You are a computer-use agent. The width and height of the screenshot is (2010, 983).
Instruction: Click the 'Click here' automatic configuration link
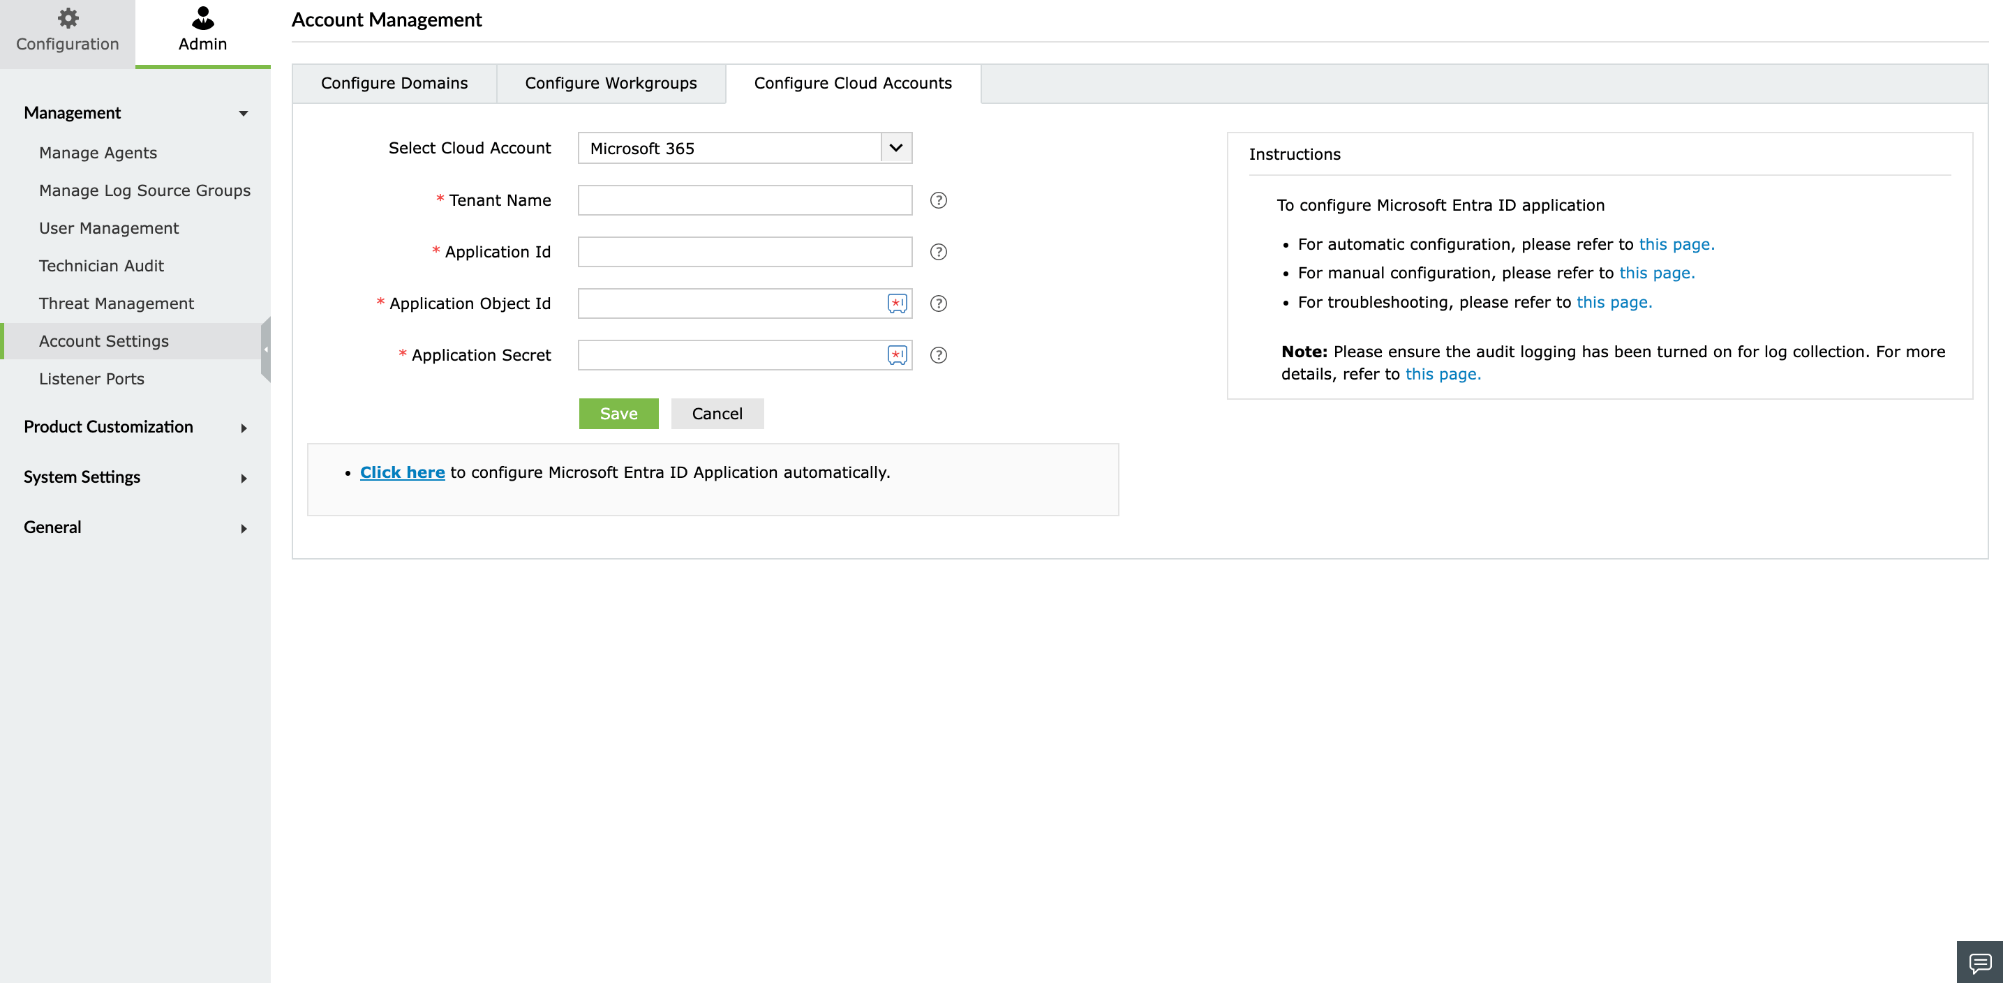(402, 473)
